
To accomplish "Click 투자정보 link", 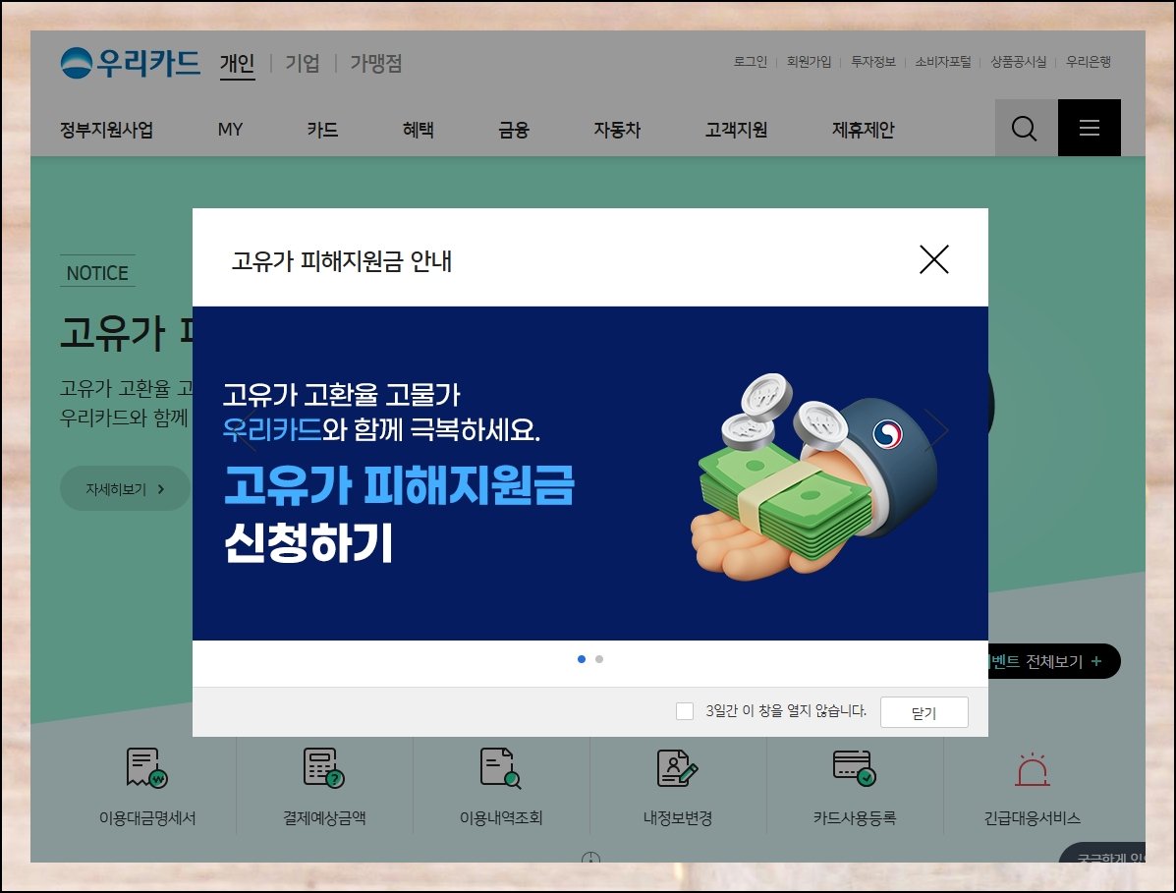I will [x=873, y=62].
